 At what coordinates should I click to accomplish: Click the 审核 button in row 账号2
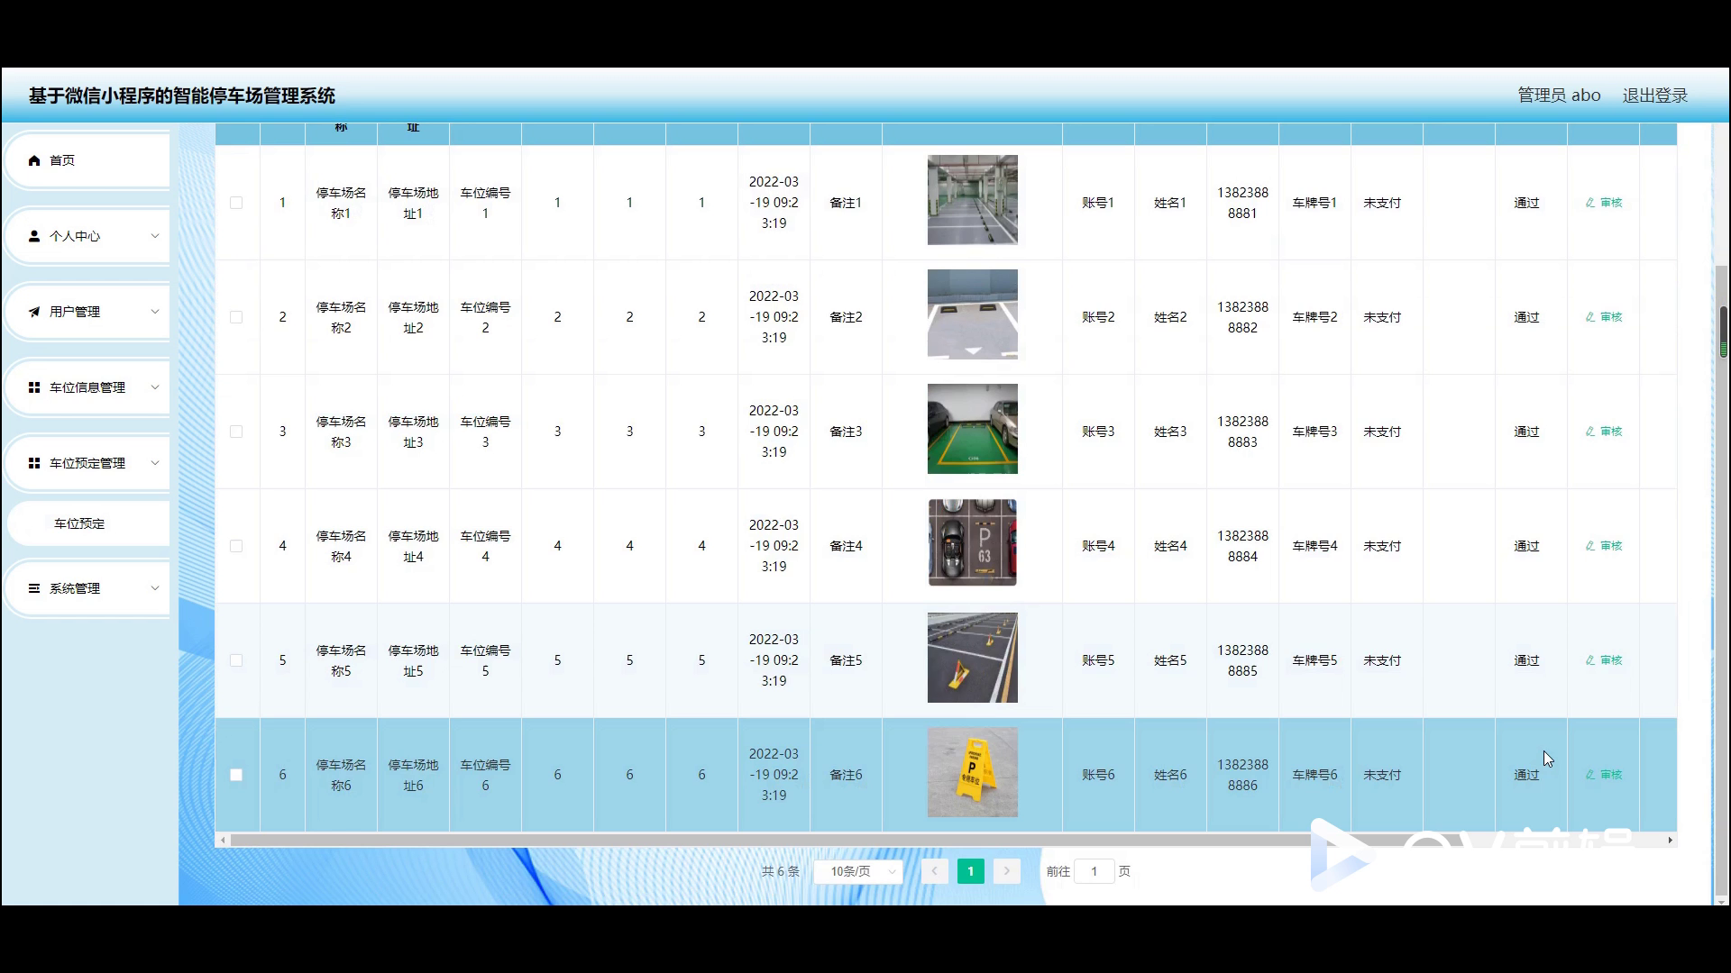(1604, 317)
